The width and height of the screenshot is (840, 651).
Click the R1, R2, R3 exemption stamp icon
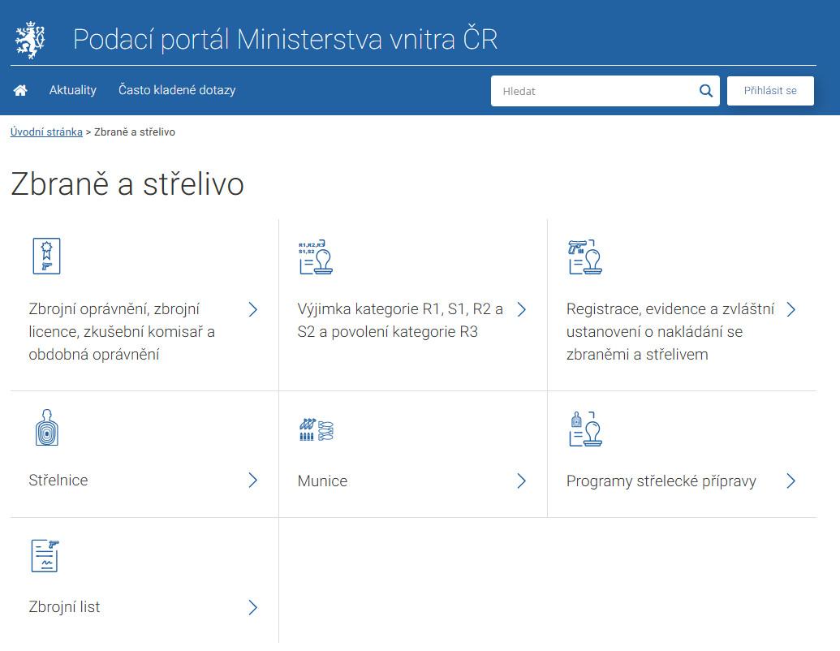[x=315, y=257]
